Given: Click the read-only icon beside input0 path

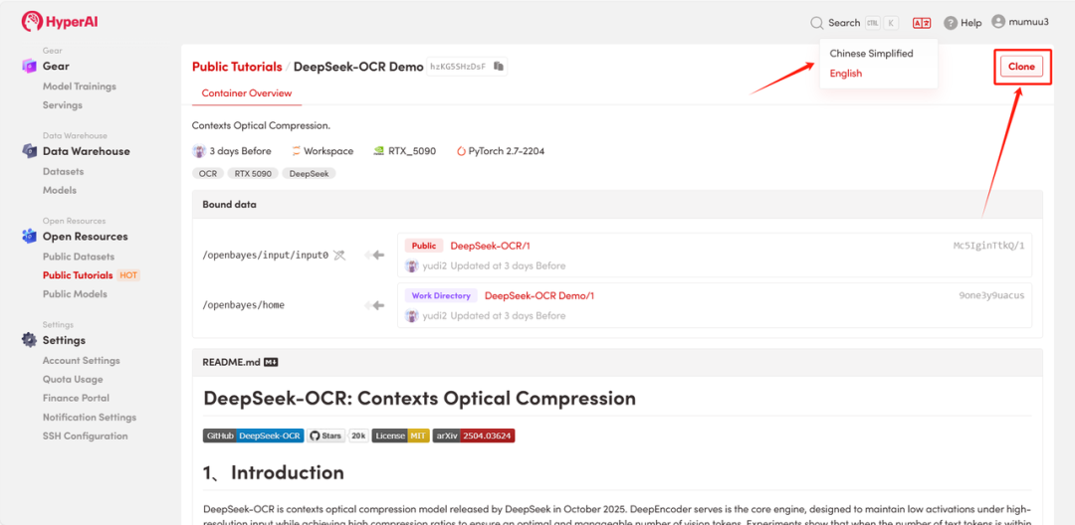Looking at the screenshot, I should pos(339,256).
